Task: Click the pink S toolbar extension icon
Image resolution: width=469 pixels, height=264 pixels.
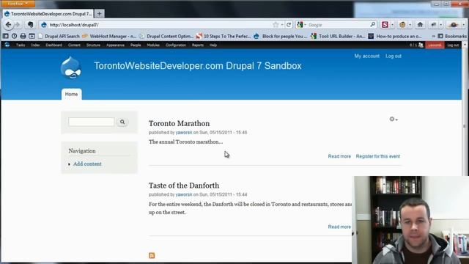Action: click(385, 25)
